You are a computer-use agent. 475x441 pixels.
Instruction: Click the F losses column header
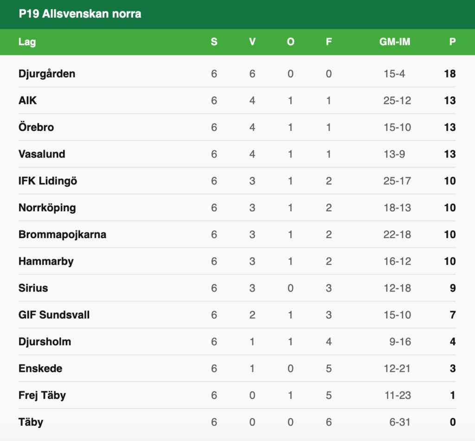click(x=329, y=42)
